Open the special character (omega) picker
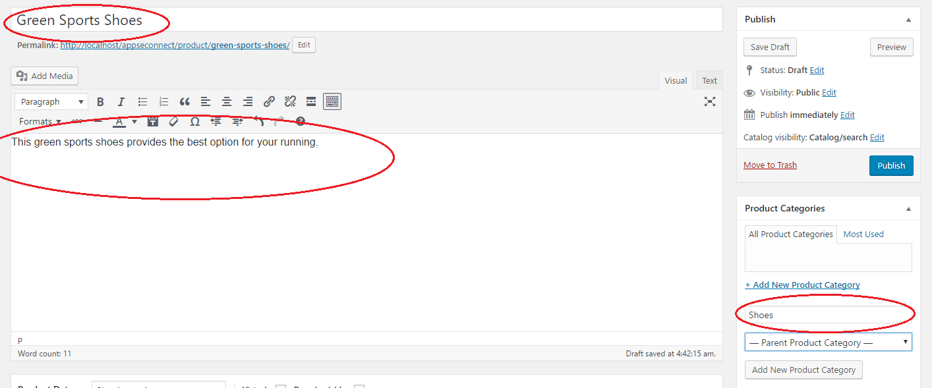 click(x=195, y=121)
